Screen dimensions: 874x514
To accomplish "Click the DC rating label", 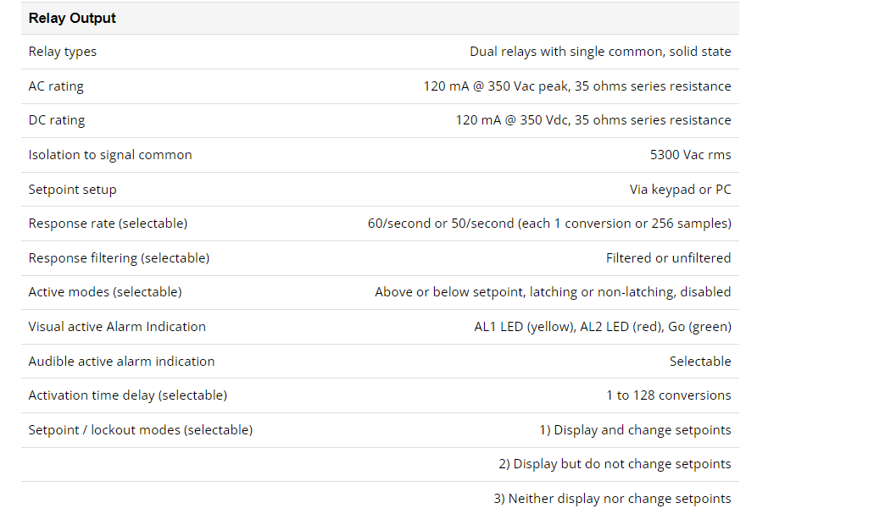I will coord(57,120).
